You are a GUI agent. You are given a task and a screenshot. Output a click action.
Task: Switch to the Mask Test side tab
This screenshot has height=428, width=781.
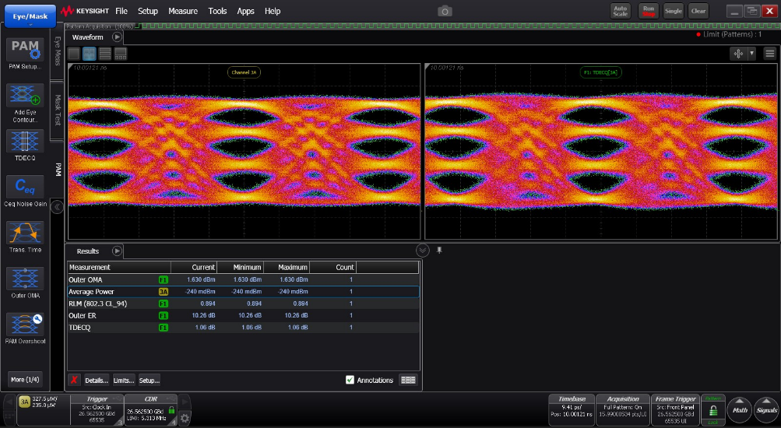58,111
